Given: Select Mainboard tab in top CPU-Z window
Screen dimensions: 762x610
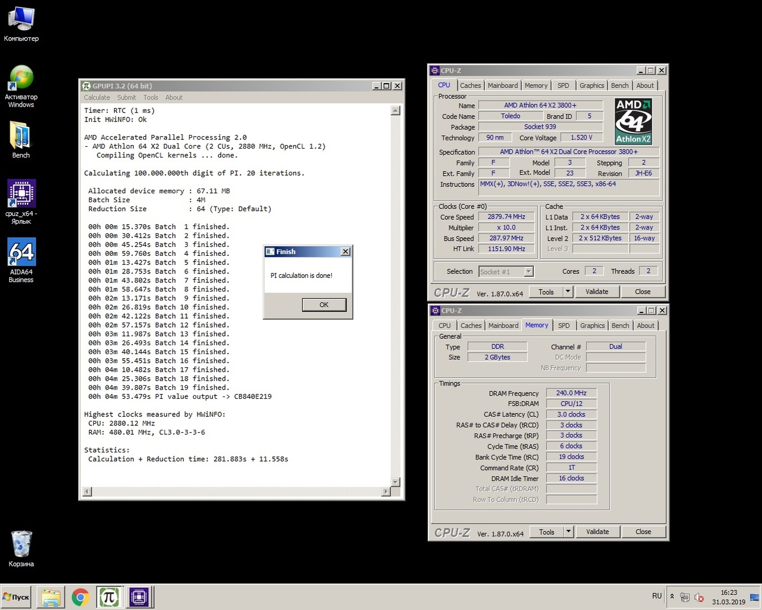Looking at the screenshot, I should pos(503,86).
